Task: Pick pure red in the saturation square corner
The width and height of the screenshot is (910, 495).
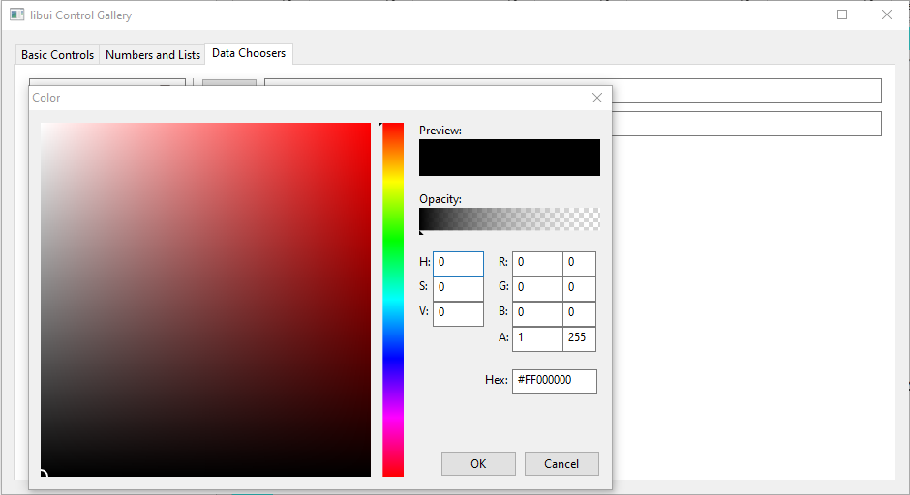Action: [x=369, y=125]
